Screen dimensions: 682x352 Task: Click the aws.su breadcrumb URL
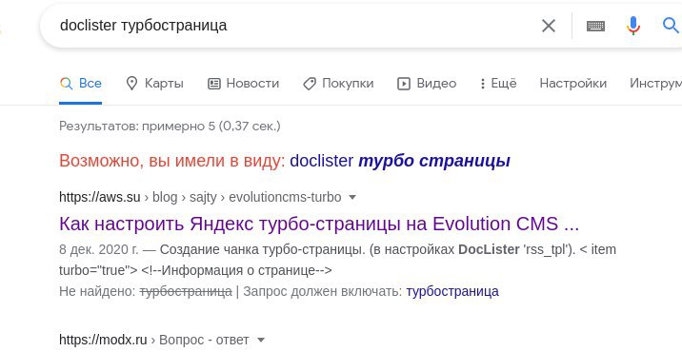point(200,197)
